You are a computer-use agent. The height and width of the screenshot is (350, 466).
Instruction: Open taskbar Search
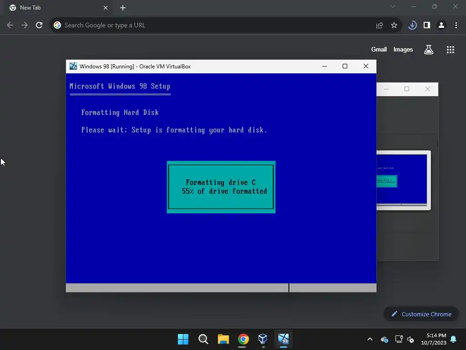click(x=203, y=339)
